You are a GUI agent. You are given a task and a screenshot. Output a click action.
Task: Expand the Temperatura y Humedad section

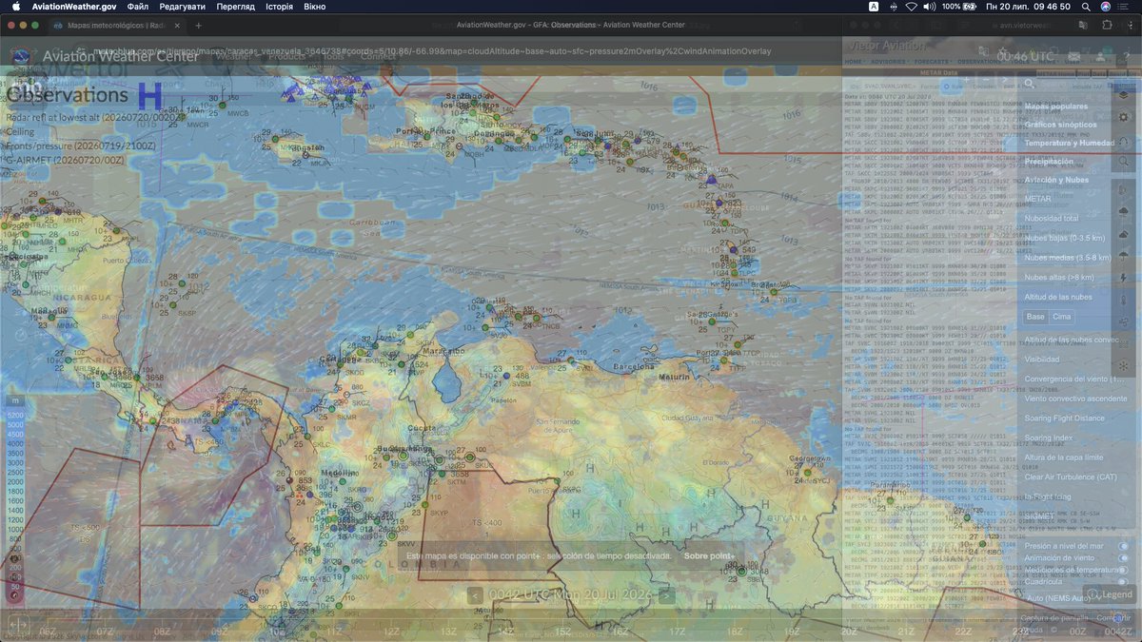coord(1069,143)
